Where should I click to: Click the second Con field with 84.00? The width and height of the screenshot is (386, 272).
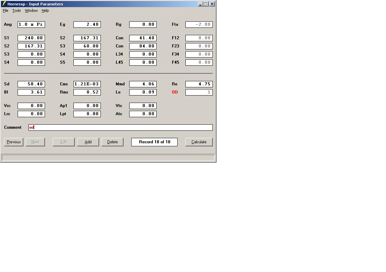(143, 46)
